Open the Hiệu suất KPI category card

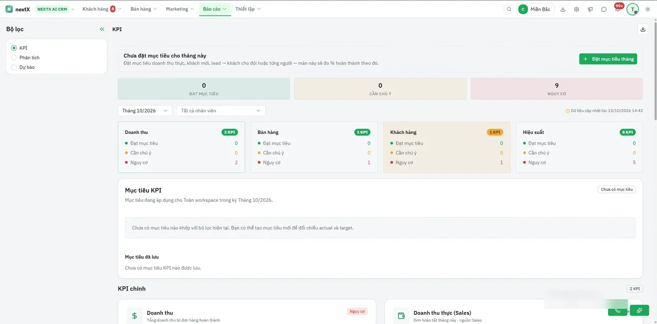pos(579,147)
